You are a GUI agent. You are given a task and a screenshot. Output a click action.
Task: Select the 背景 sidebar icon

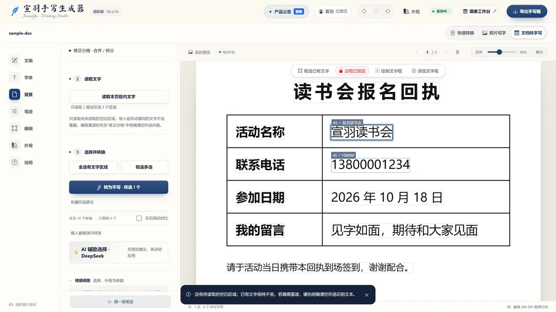click(14, 94)
